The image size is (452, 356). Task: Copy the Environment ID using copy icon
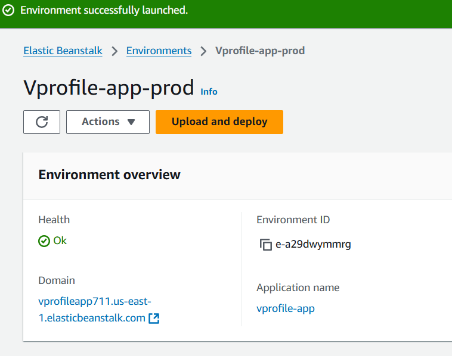point(265,244)
